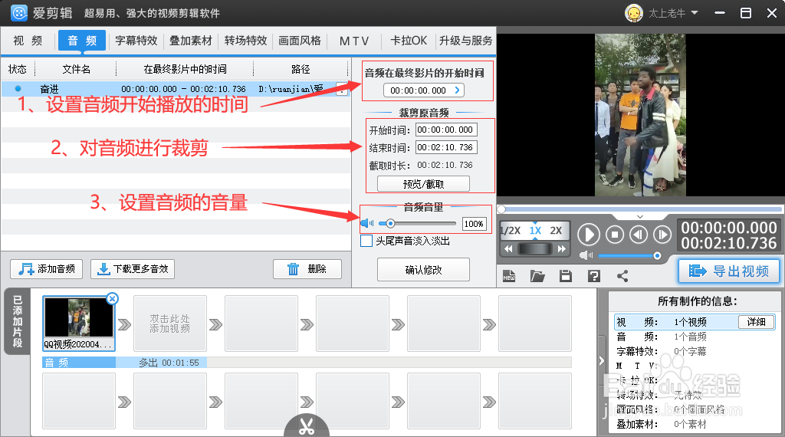Set playback speed to 1X

[535, 231]
